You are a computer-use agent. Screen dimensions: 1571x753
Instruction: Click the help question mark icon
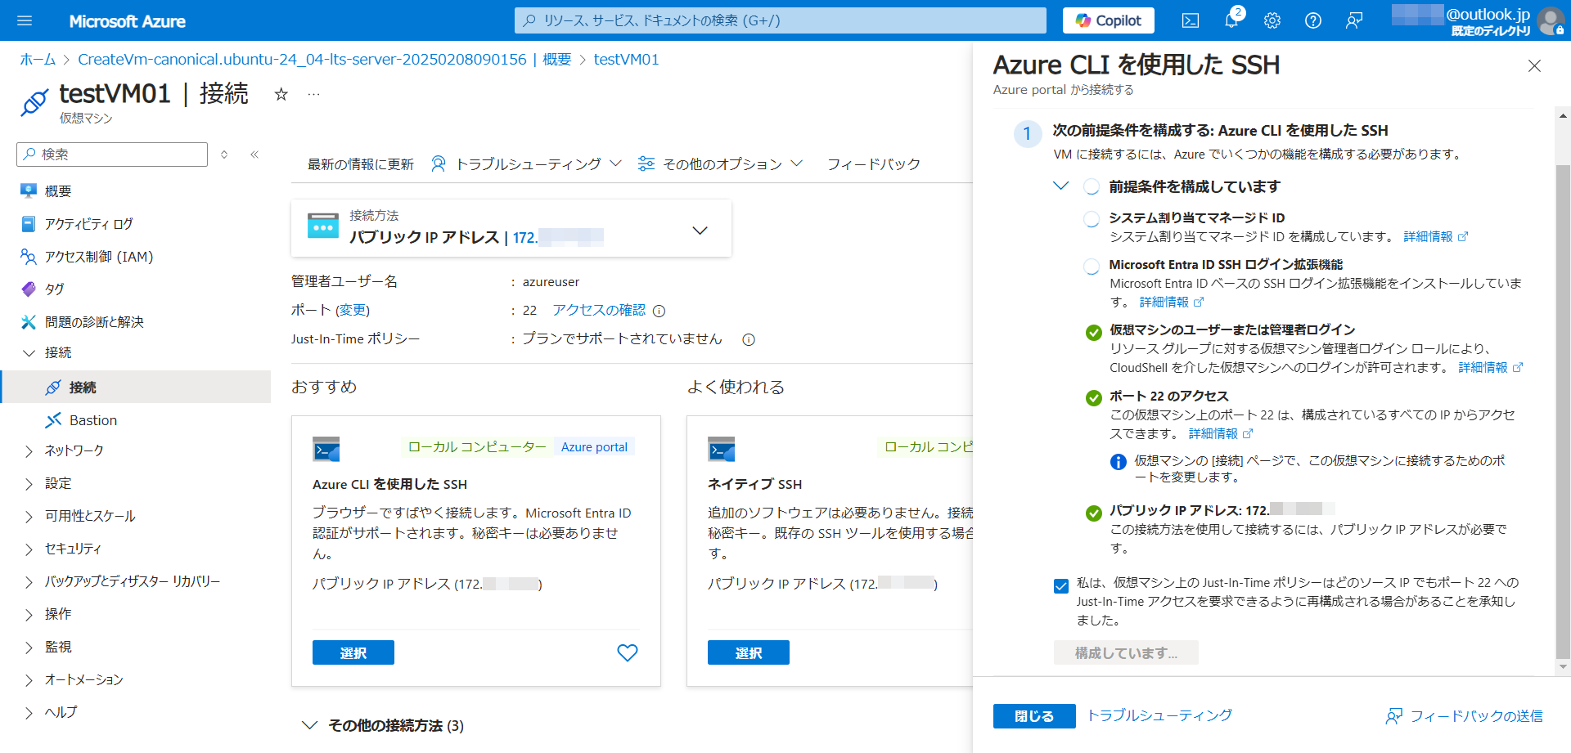(x=1312, y=20)
